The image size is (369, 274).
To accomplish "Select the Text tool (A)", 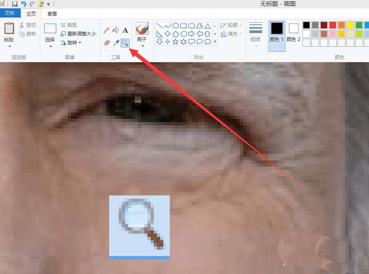I will 126,30.
